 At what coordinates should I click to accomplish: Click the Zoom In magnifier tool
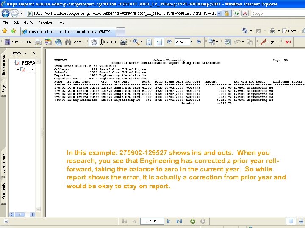point(136,42)
